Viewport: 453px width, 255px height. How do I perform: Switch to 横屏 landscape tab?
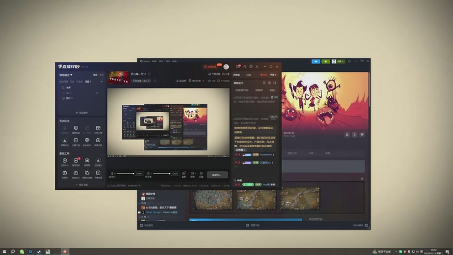[x=95, y=75]
